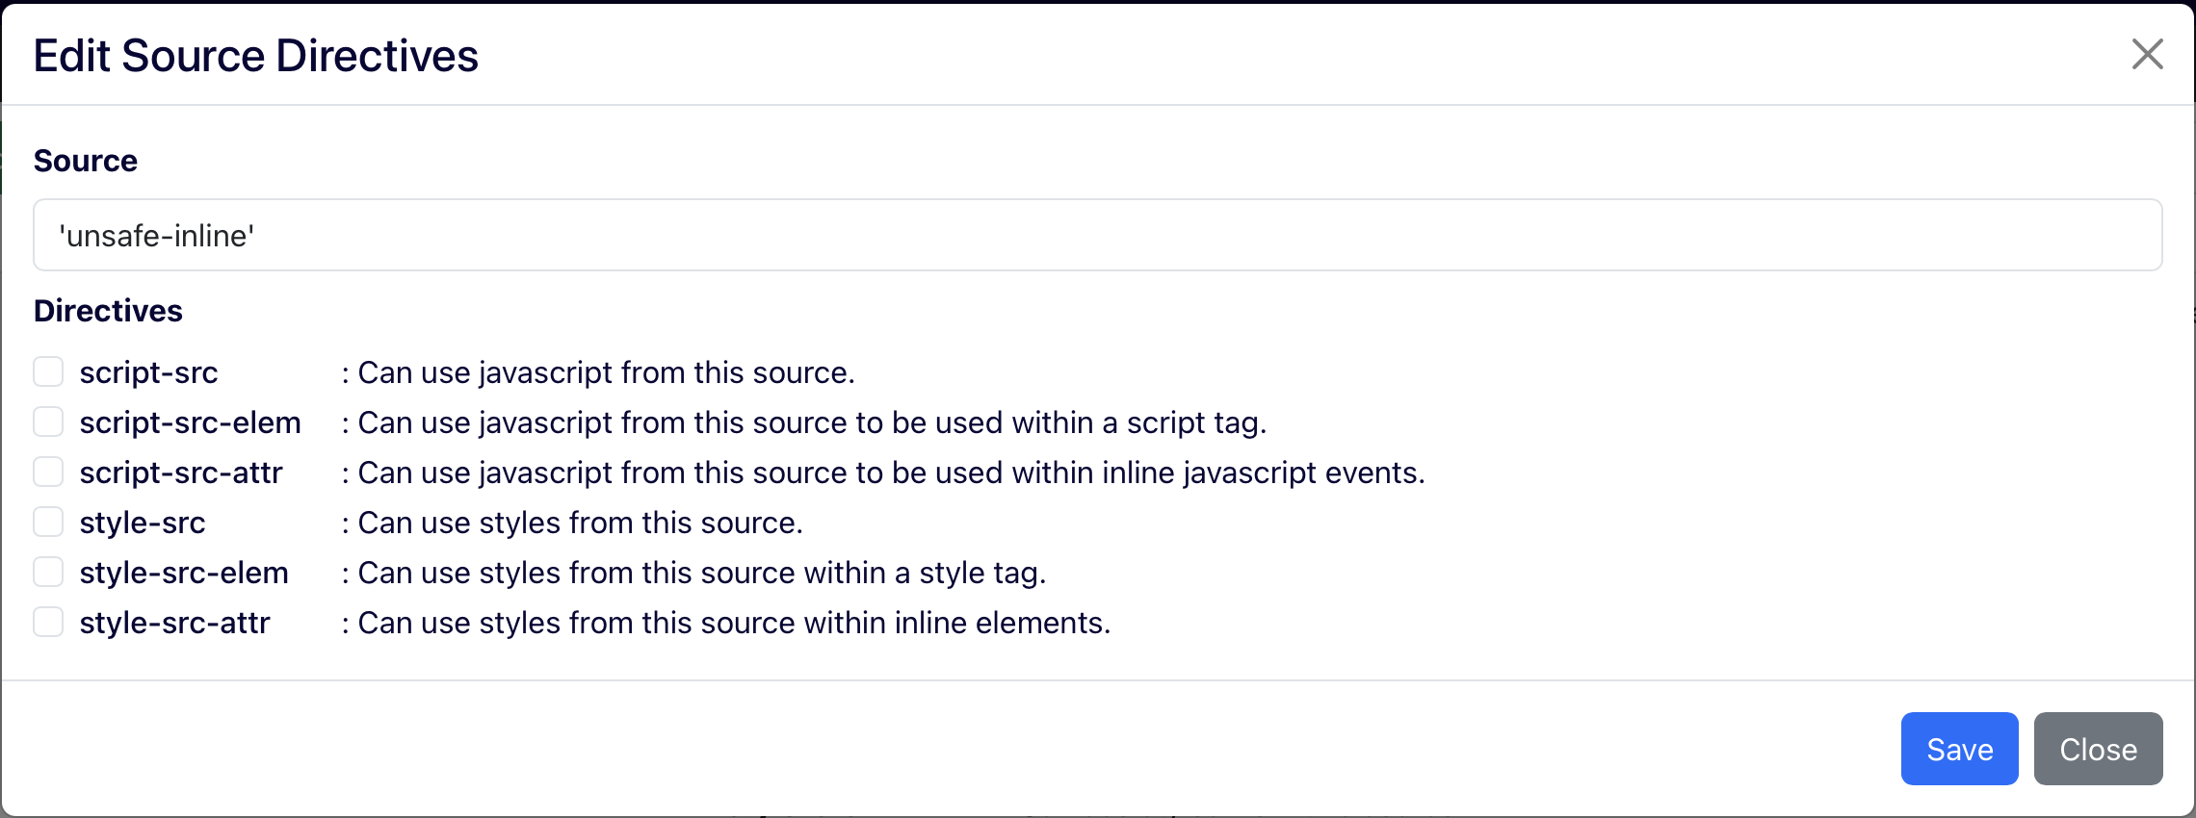Click the script-src directive label
This screenshot has height=818, width=2196.
(x=149, y=372)
